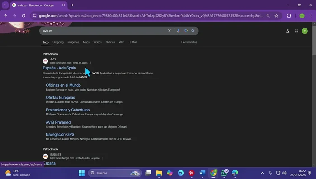This screenshot has height=179, width=316.
Task: Reload the current page
Action: pyautogui.click(x=24, y=16)
